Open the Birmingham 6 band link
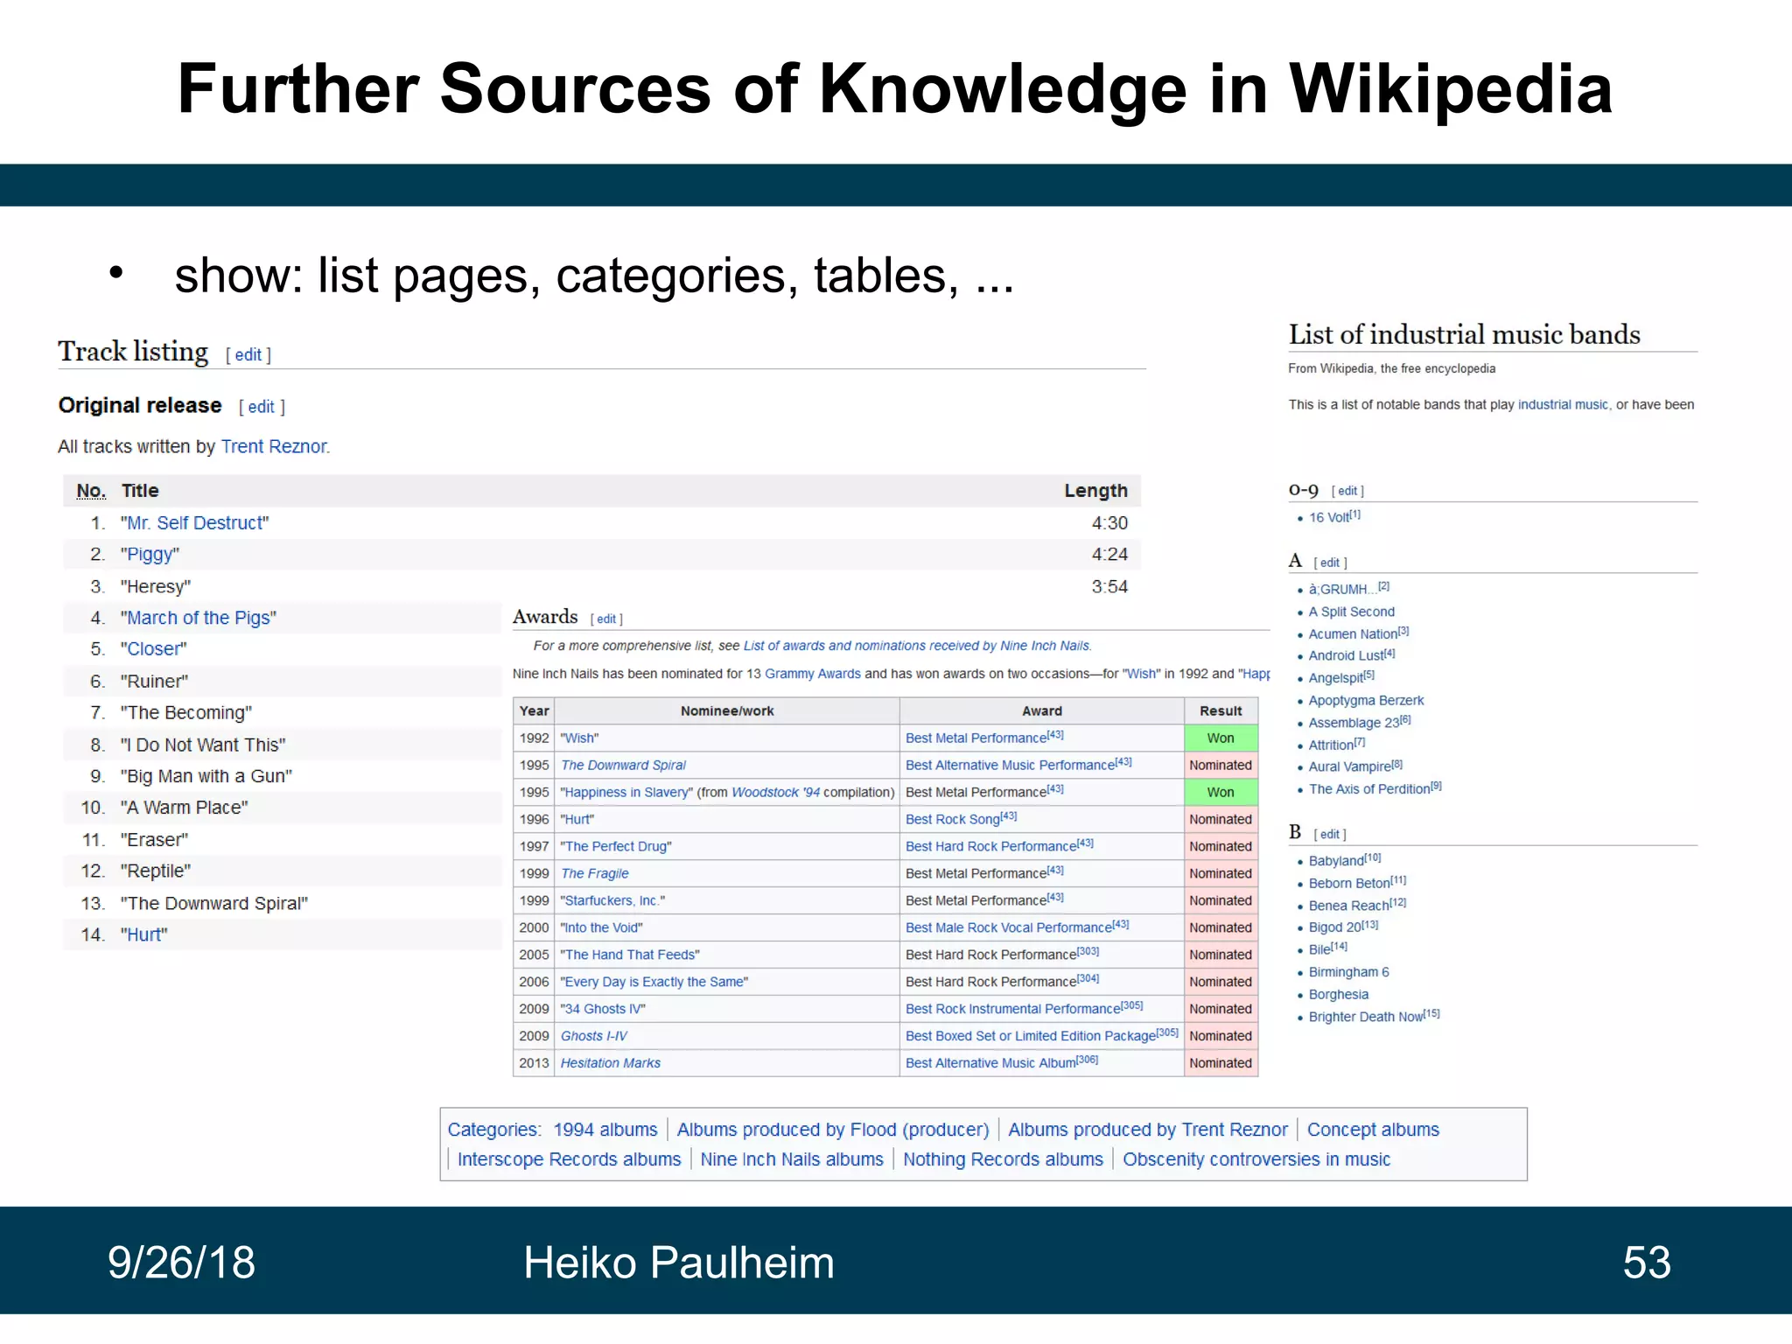Screen dimensions: 1792x1344 click(x=1348, y=973)
